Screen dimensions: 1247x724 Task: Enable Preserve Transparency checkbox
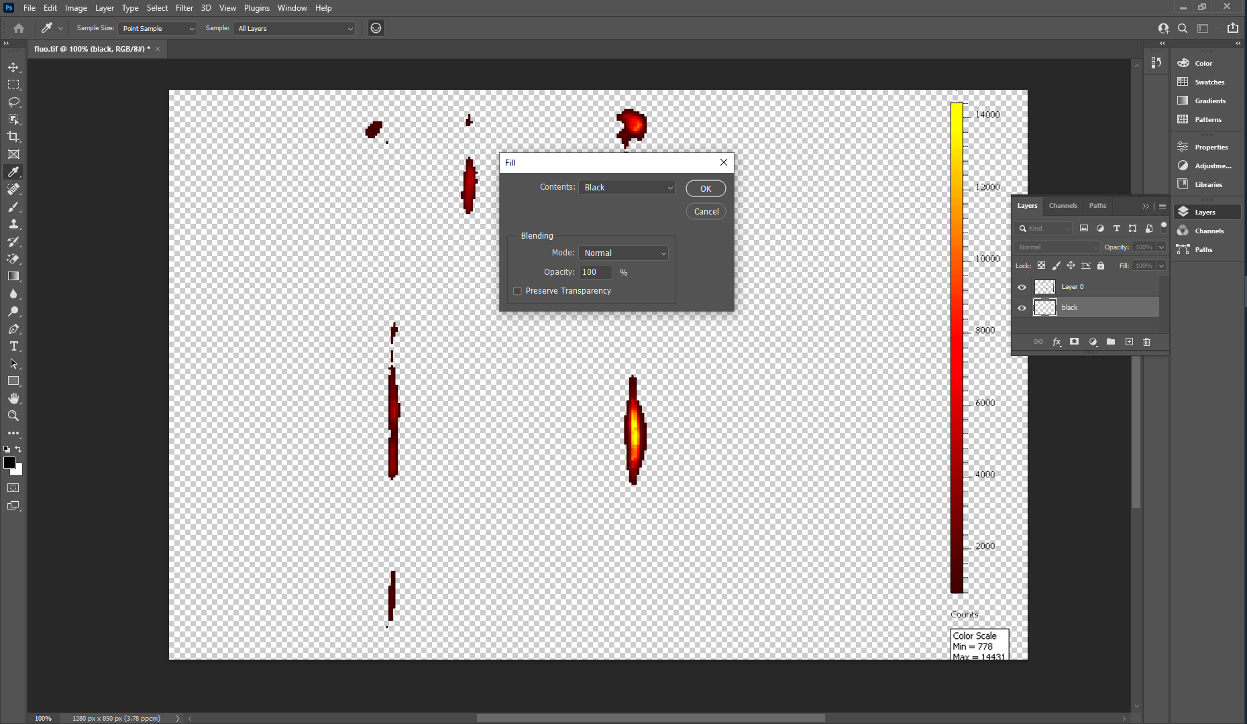coord(517,291)
